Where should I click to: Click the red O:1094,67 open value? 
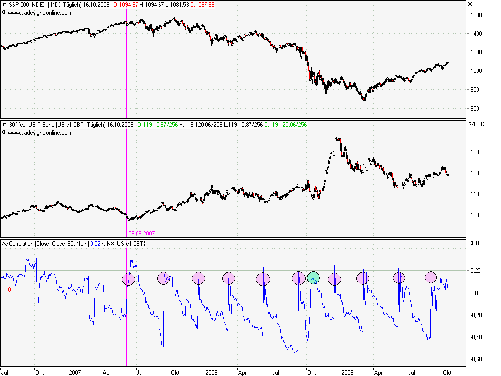coord(126,5)
